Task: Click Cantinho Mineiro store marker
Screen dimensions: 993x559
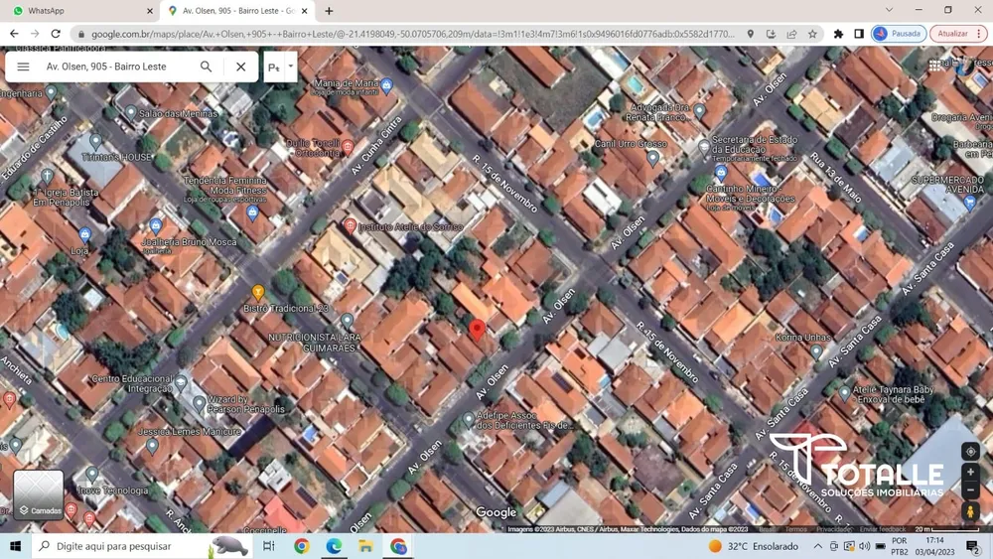Action: pyautogui.click(x=721, y=172)
